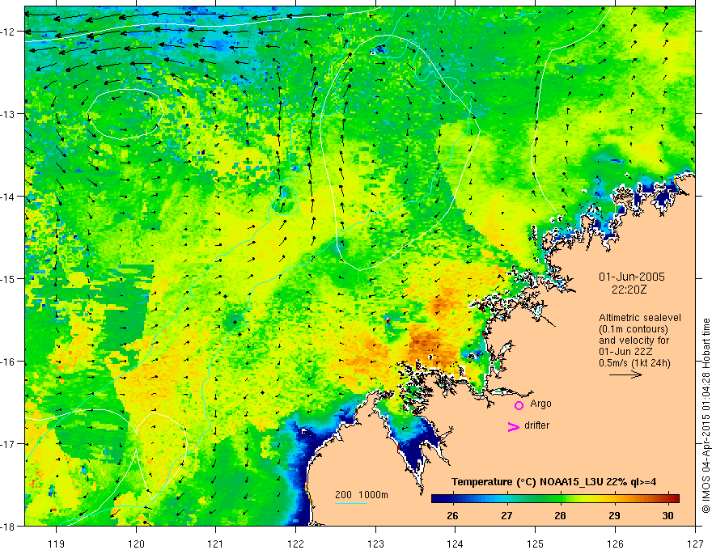Click the 'Altimetric sealevel' text line
The height and width of the screenshot is (550, 712).
640,318
